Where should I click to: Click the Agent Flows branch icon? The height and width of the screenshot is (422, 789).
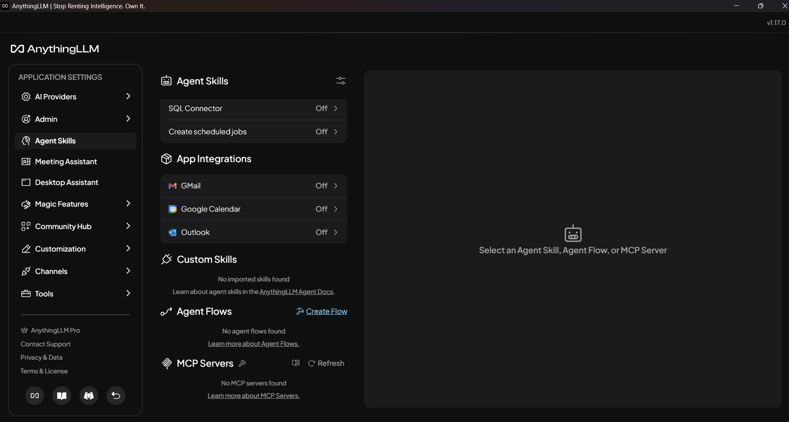(166, 311)
